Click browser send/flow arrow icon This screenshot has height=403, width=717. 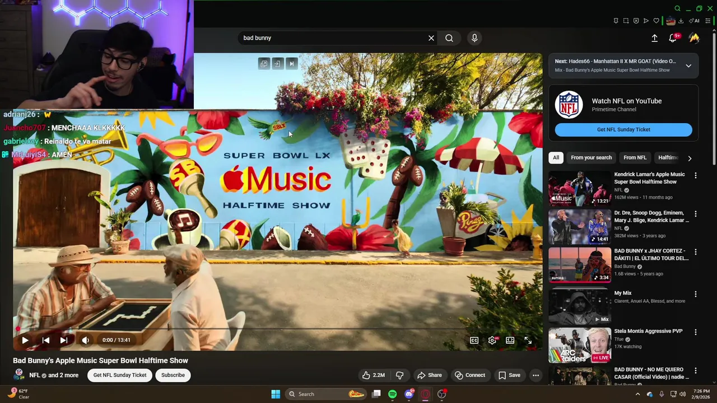[x=646, y=21]
